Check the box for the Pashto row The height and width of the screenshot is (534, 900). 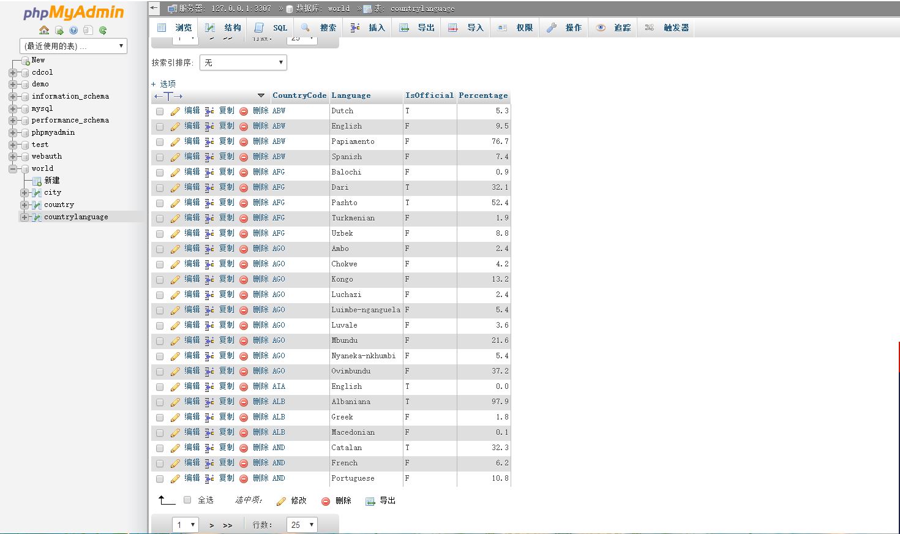tap(160, 203)
